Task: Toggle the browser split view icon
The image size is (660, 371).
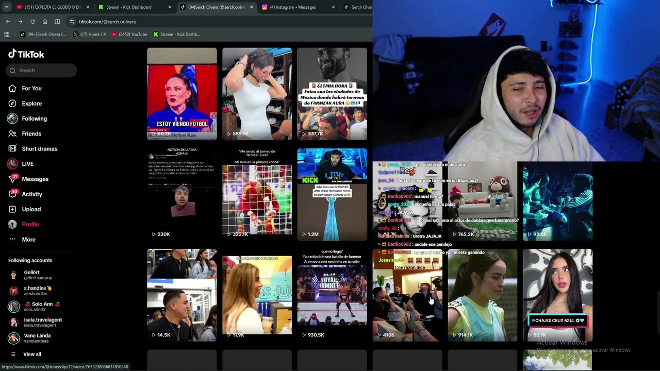Action: tap(57, 22)
